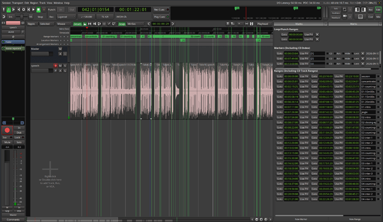The width and height of the screenshot is (383, 222).
Task: Solo the speech track with S button
Action: point(65,65)
